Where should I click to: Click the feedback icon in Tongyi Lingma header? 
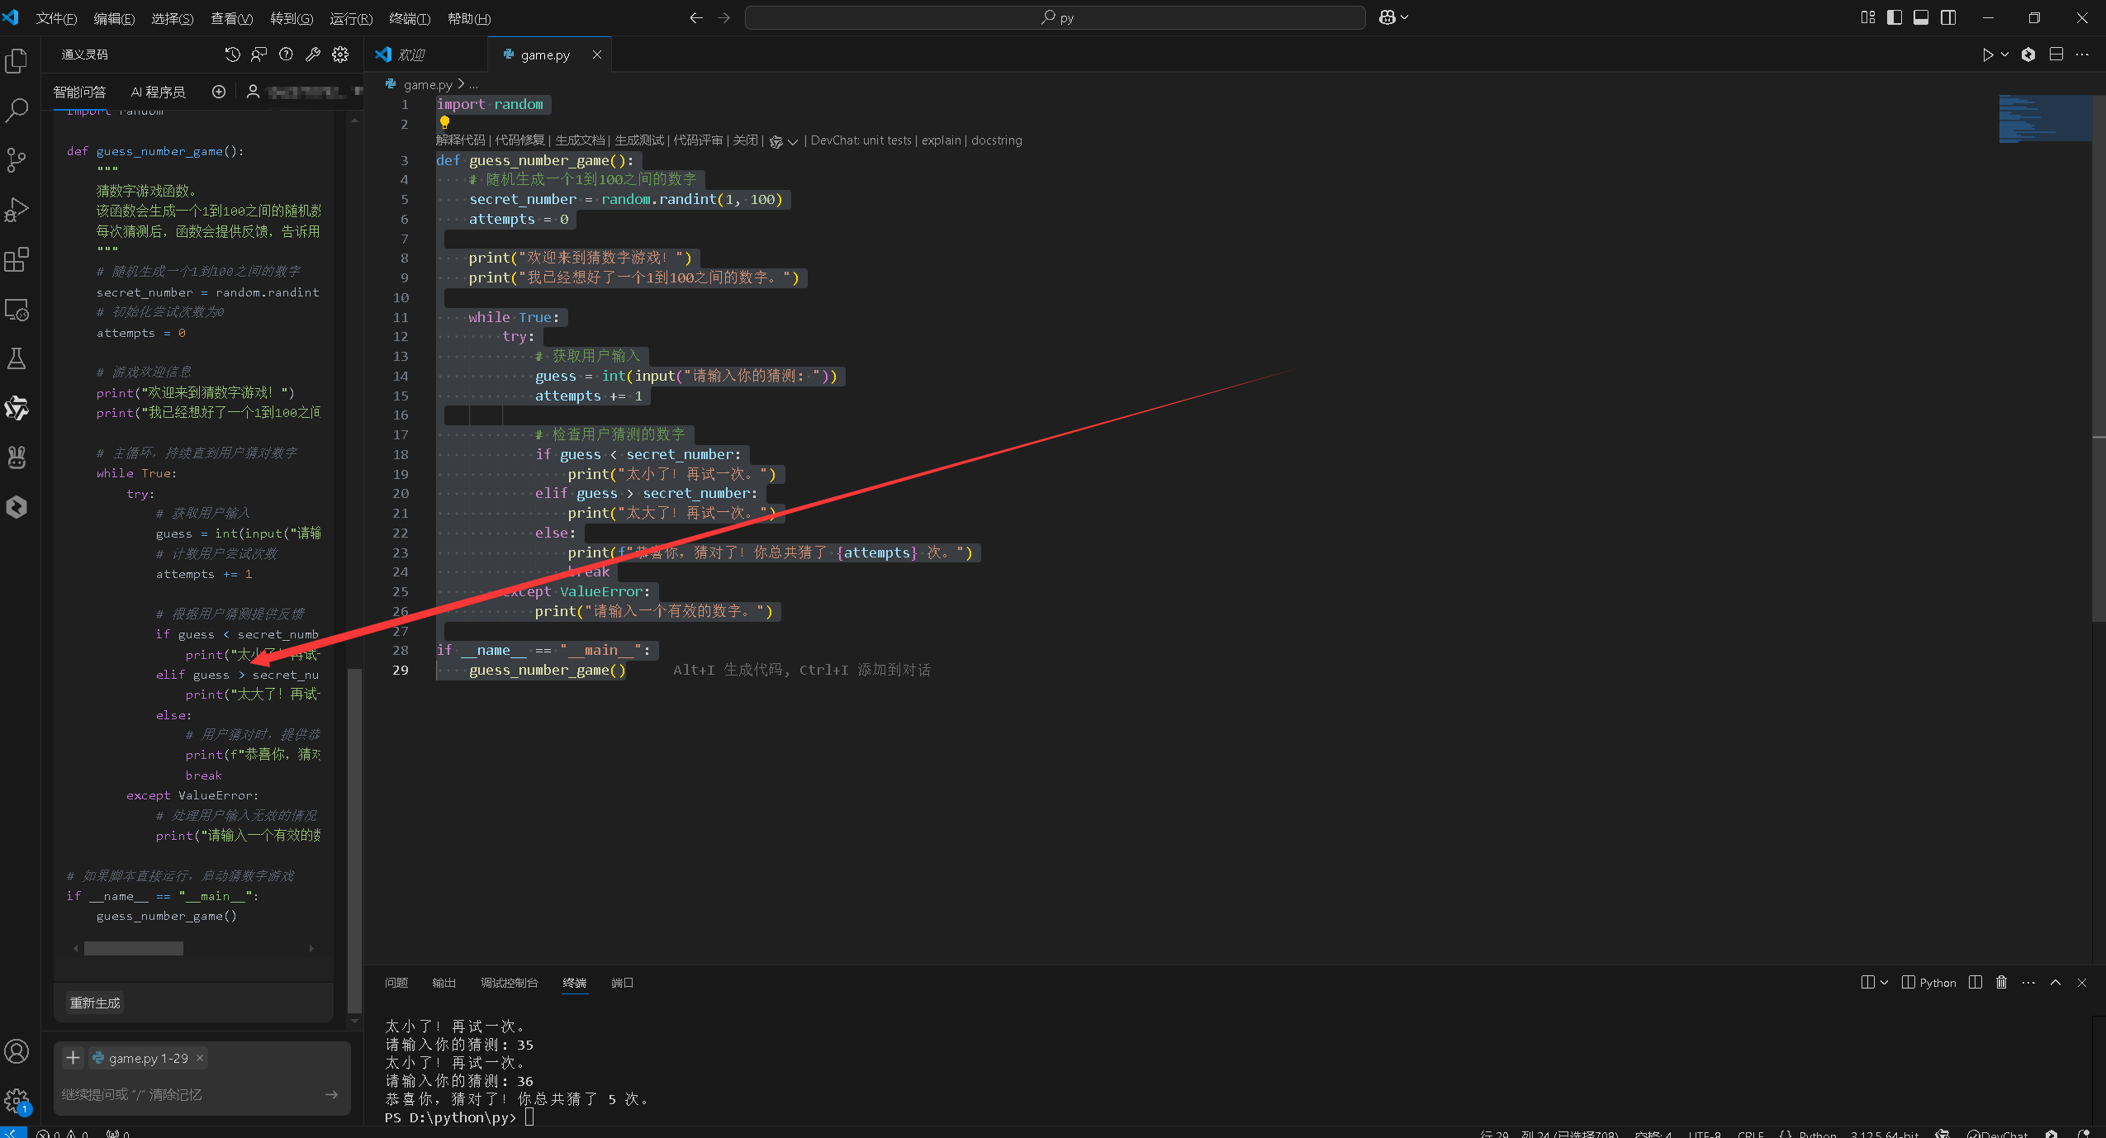(x=259, y=55)
